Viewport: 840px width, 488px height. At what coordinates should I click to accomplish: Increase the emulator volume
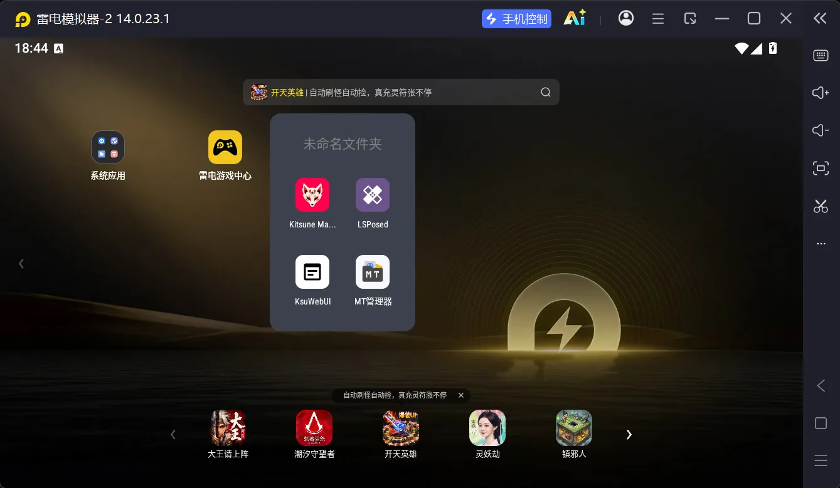point(821,93)
